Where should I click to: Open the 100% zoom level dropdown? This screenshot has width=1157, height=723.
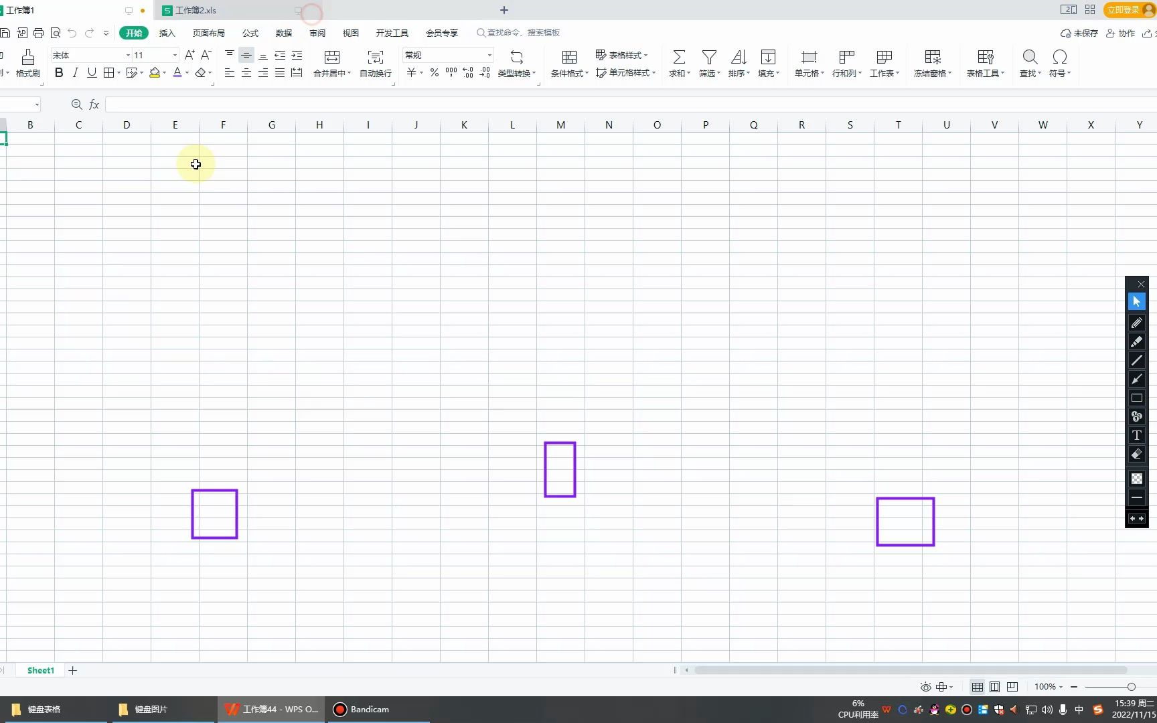point(1049,687)
